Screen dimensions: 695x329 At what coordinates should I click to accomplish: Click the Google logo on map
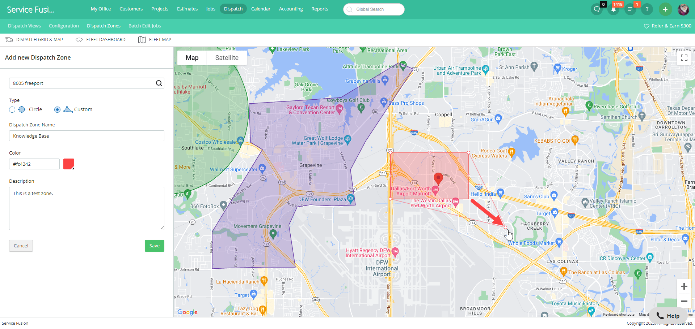click(x=188, y=312)
